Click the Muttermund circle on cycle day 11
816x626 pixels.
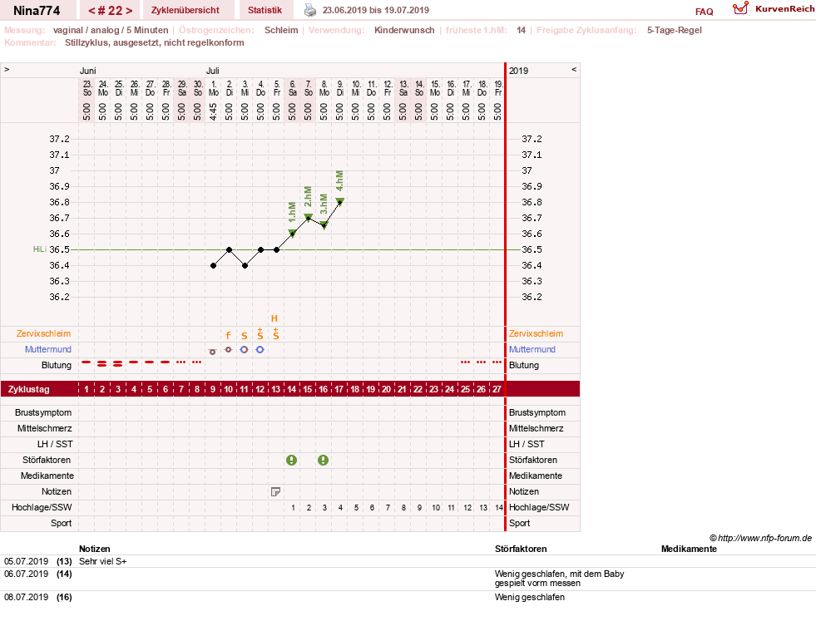click(244, 350)
